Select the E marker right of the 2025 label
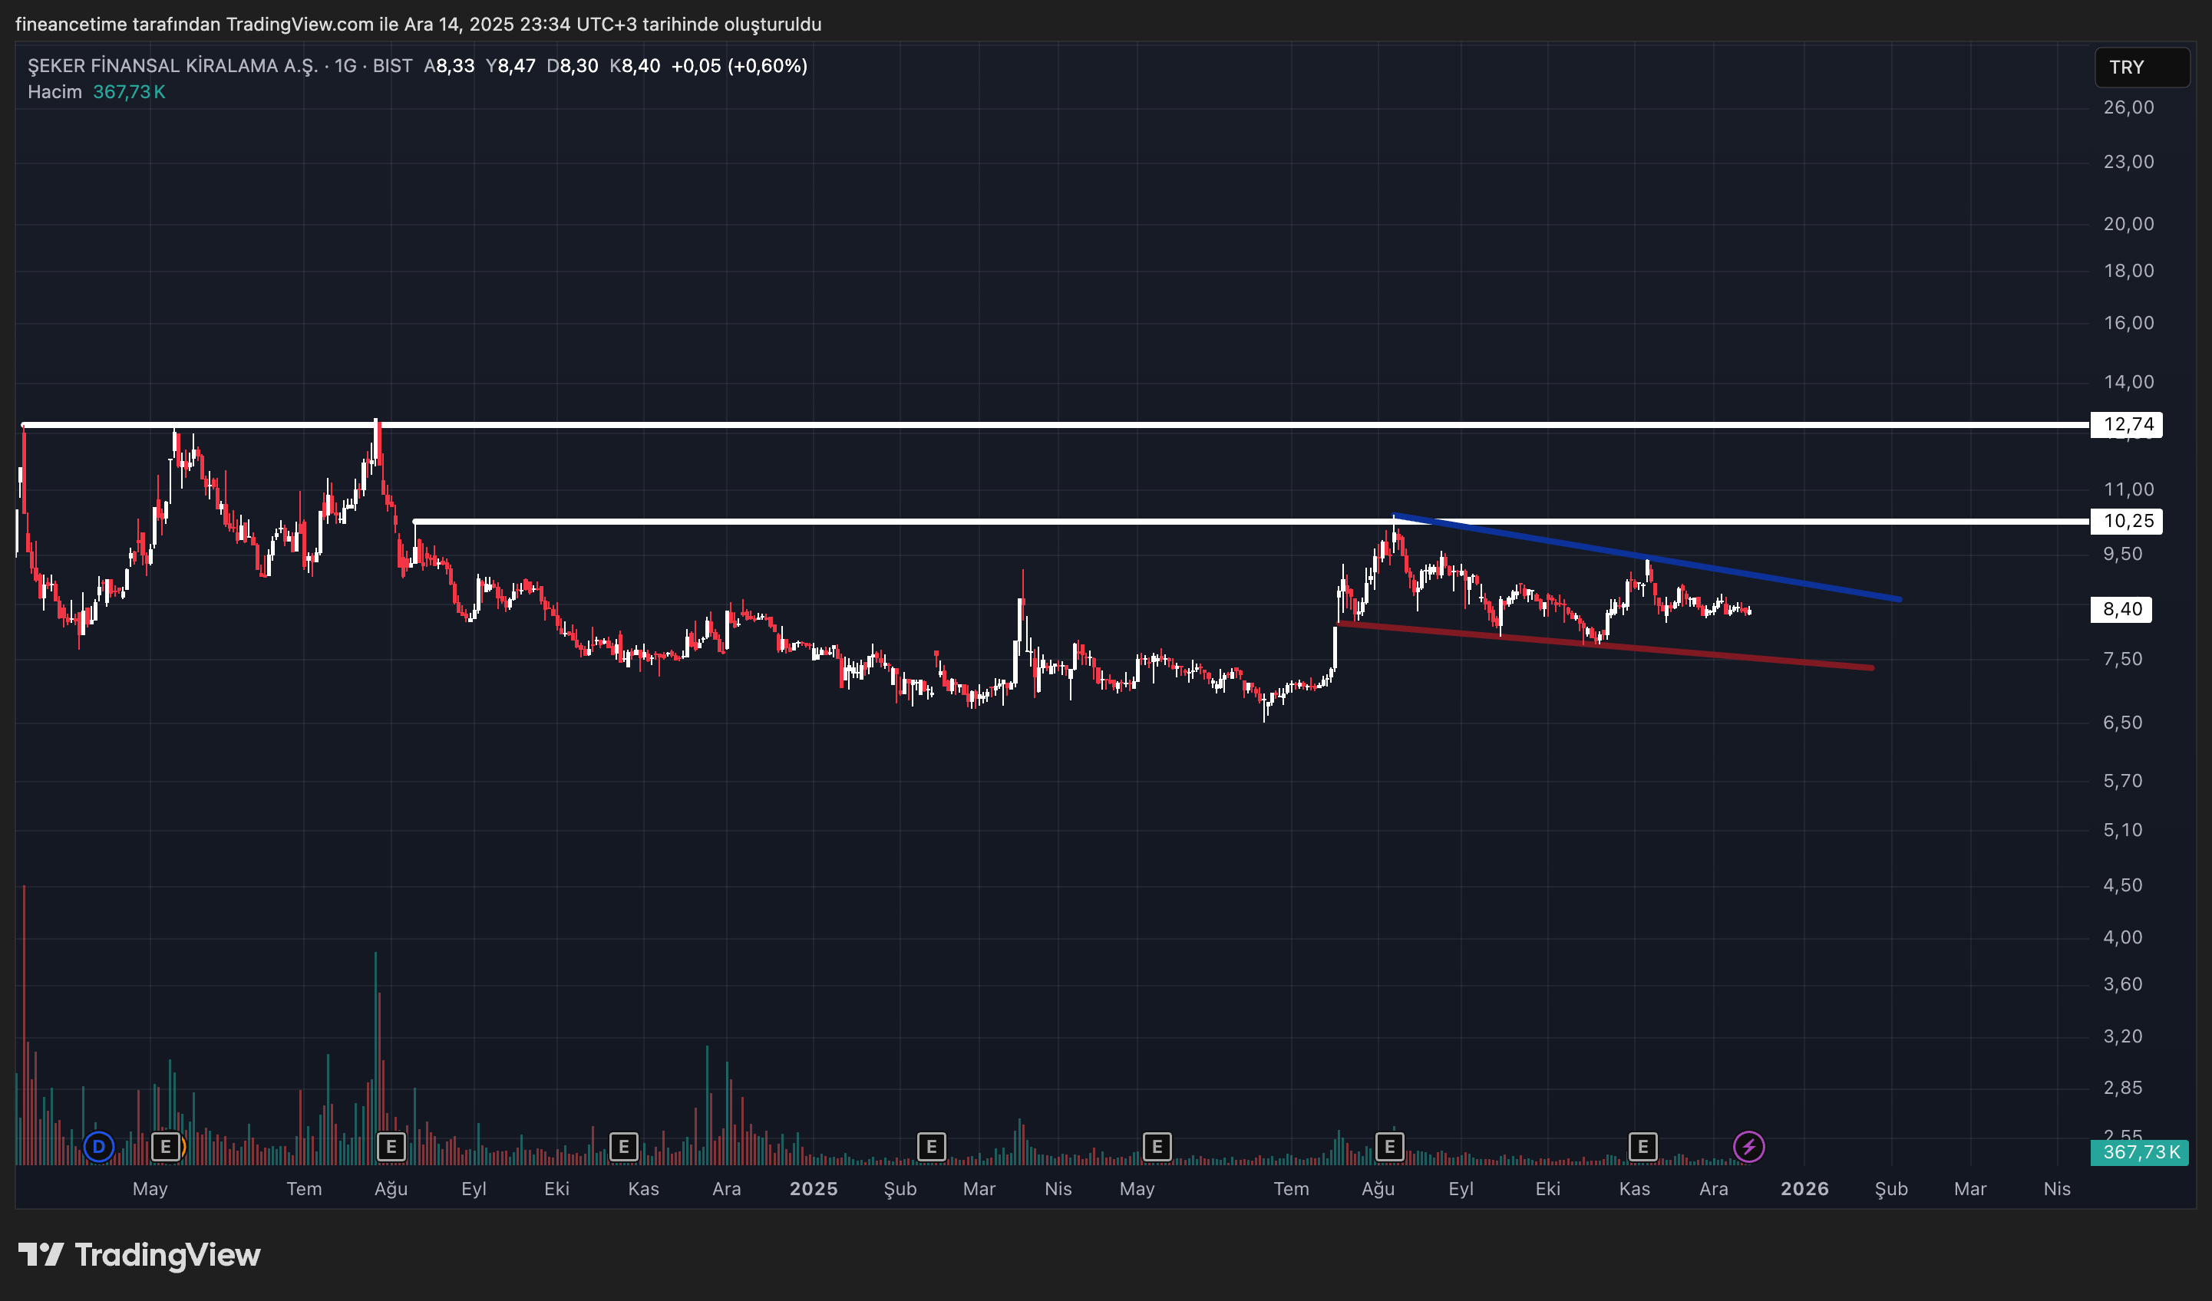The image size is (2212, 1301). [931, 1146]
